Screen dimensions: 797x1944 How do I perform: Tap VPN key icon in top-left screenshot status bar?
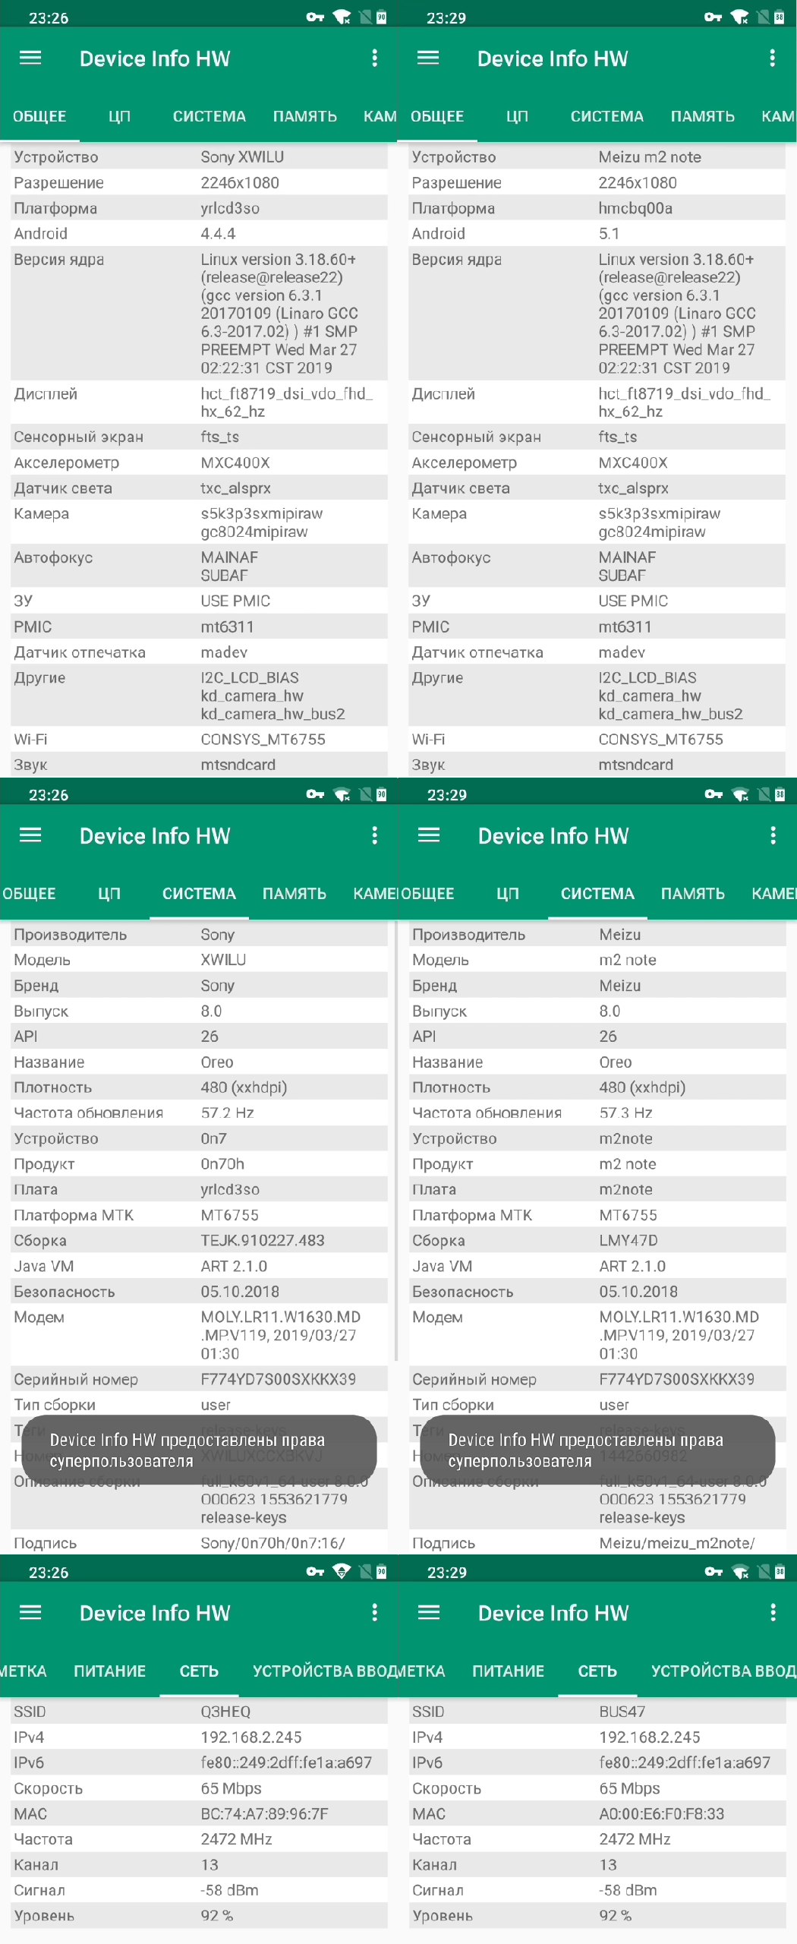click(x=315, y=17)
